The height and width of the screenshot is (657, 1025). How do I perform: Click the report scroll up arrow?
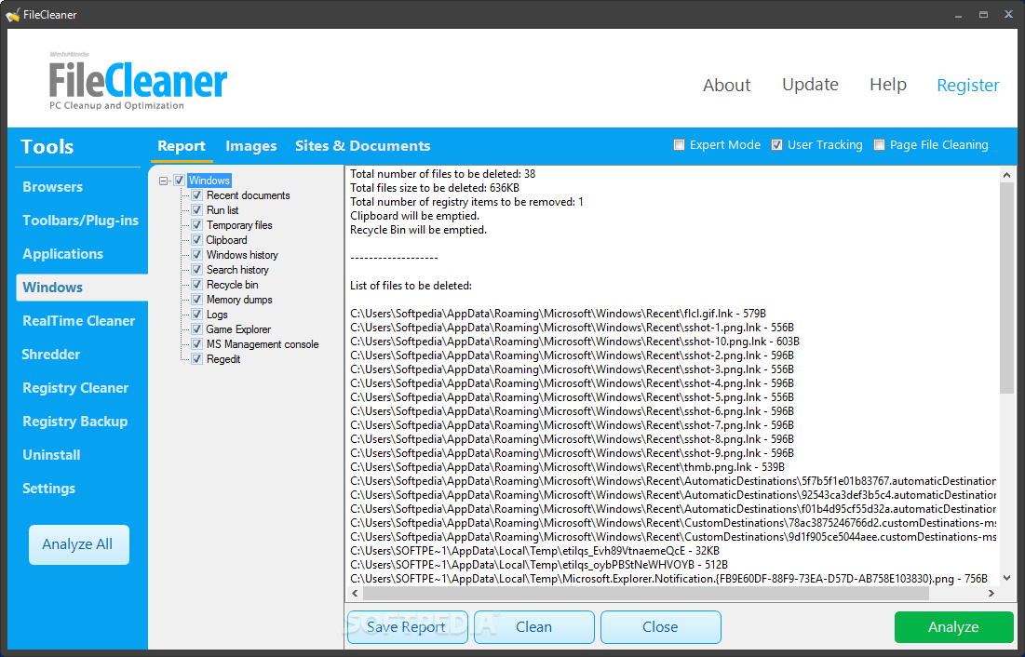click(1006, 175)
